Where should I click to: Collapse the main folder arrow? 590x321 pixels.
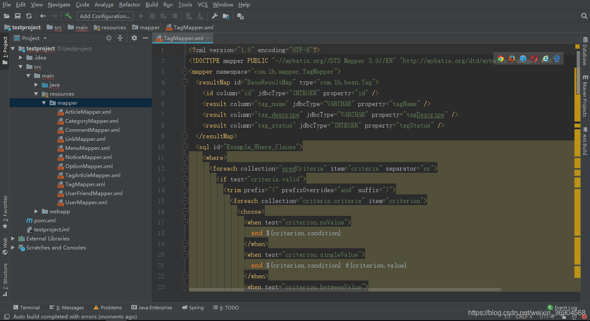[x=29, y=76]
